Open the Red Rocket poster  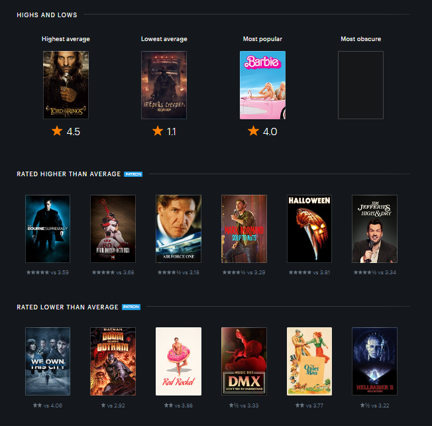click(x=178, y=362)
